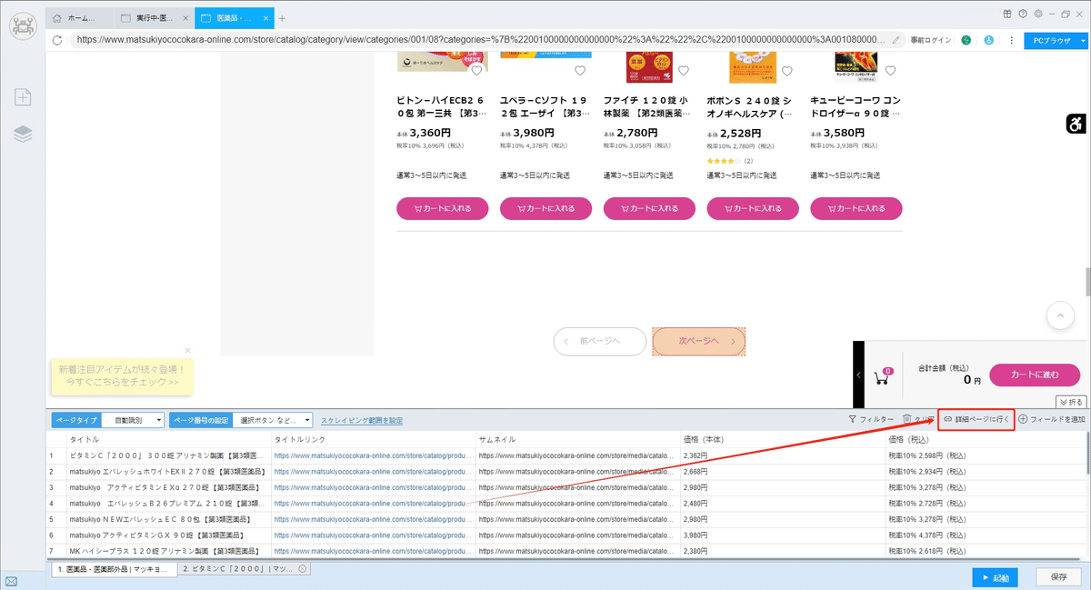The height and width of the screenshot is (590, 1091).
Task: Click the 起動 run button
Action: [x=995, y=577]
